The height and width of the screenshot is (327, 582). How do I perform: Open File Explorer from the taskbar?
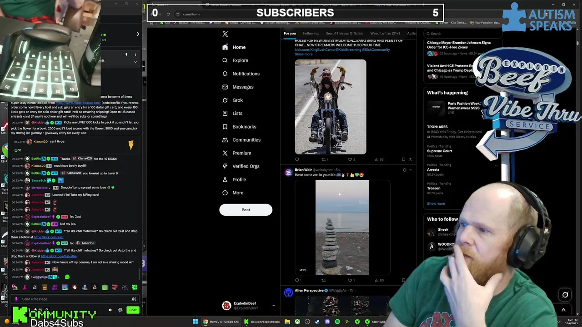pos(287,322)
